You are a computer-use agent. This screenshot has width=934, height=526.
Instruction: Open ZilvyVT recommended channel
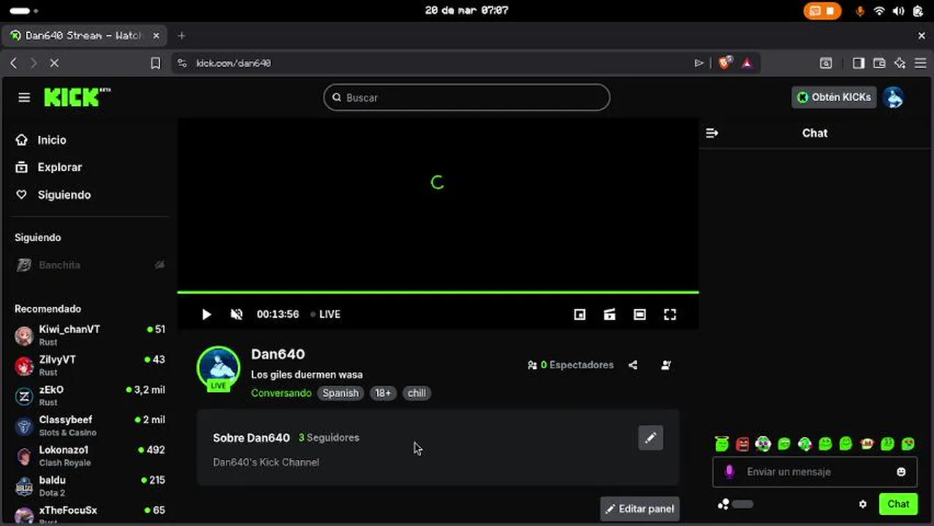[90, 365]
